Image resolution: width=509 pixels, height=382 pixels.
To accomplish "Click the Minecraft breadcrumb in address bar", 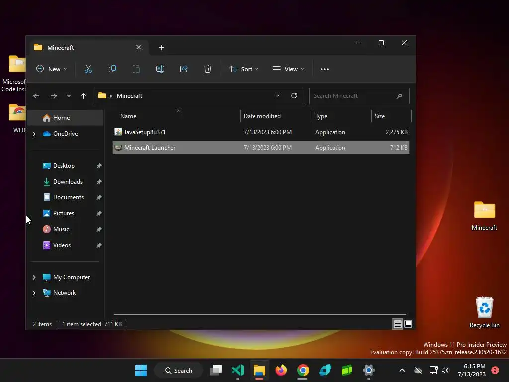I will [129, 96].
